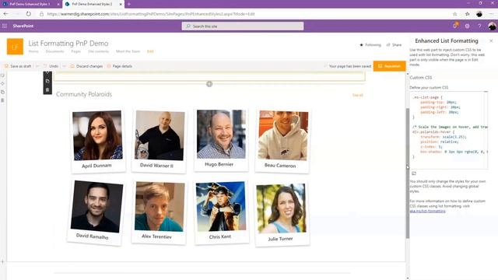
Task: Click Discard changes
Action: pyautogui.click(x=86, y=66)
